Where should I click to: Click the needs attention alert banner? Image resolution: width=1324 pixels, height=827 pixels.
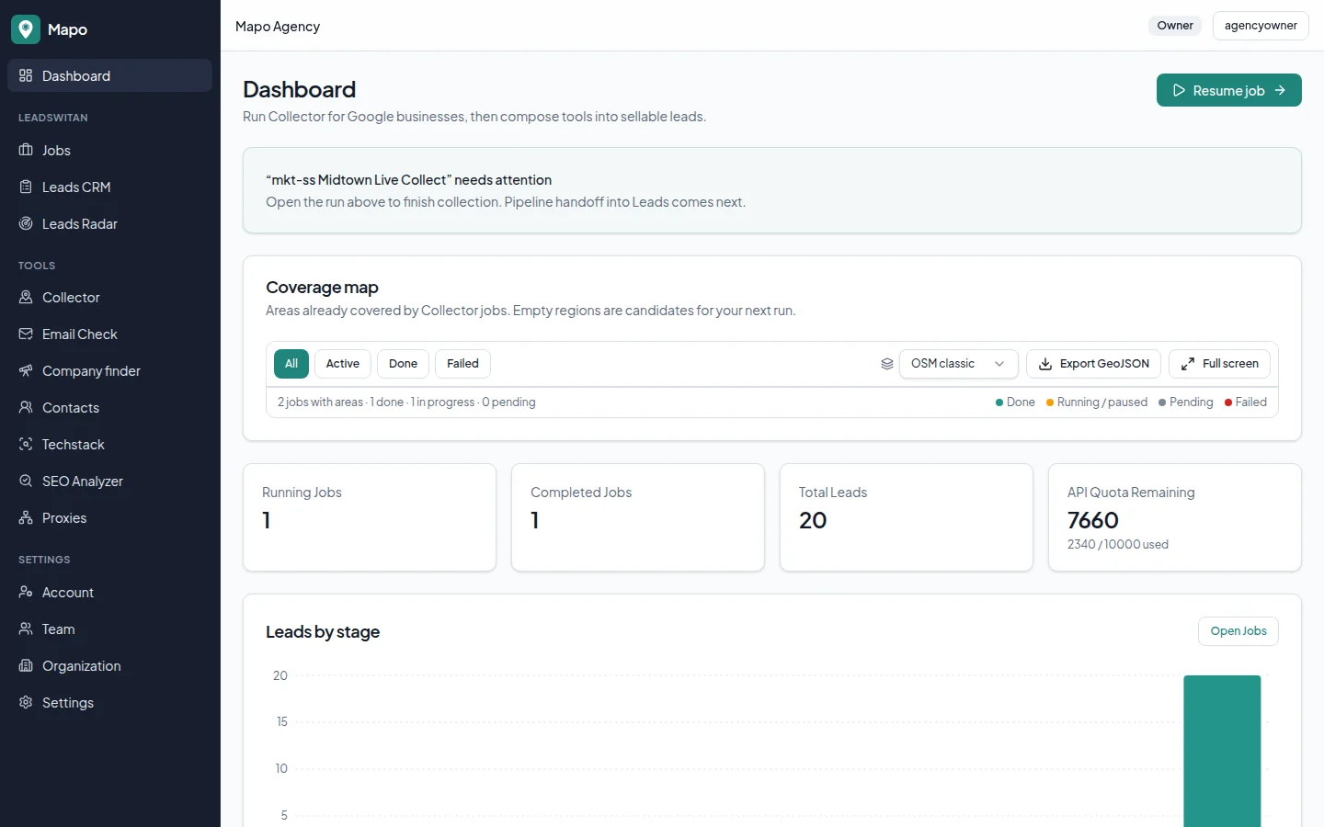coord(772,190)
